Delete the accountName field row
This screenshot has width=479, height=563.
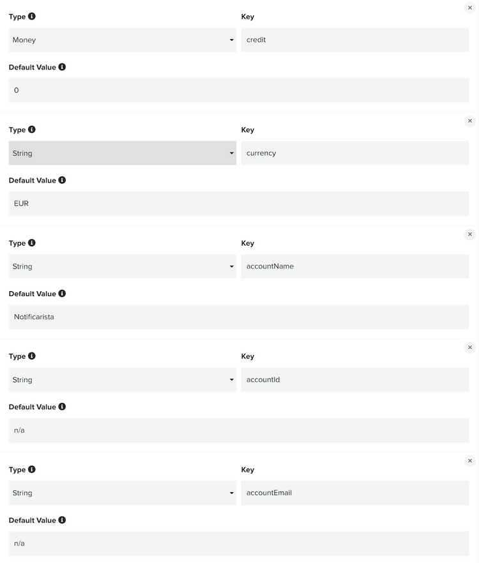470,234
